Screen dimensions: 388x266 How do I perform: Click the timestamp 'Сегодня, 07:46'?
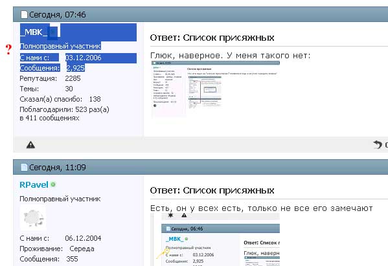pyautogui.click(x=58, y=15)
